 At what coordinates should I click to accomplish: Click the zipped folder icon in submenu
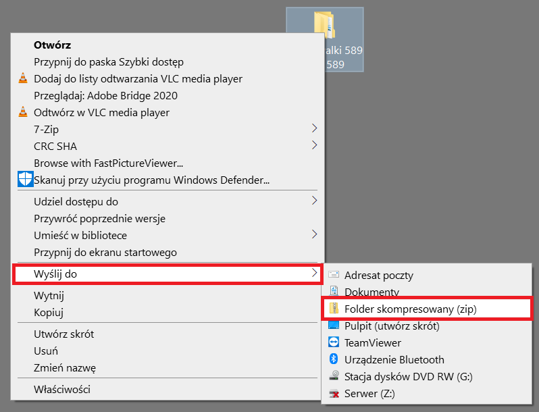pos(334,309)
